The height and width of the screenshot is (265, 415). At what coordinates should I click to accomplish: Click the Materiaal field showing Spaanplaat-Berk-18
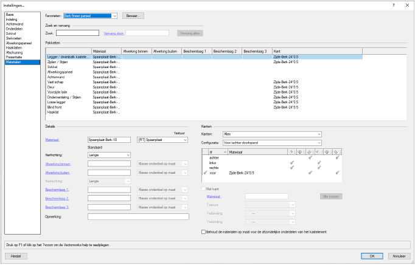click(109, 140)
